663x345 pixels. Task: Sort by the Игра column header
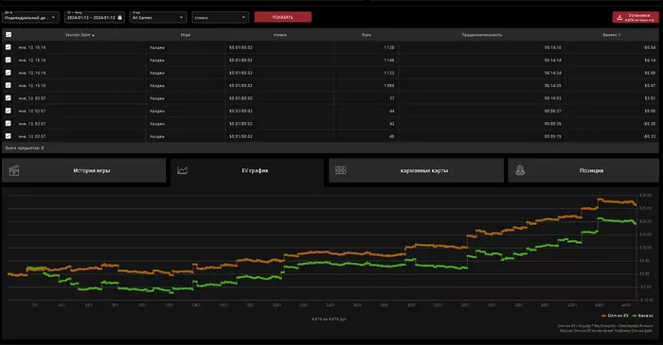[186, 35]
